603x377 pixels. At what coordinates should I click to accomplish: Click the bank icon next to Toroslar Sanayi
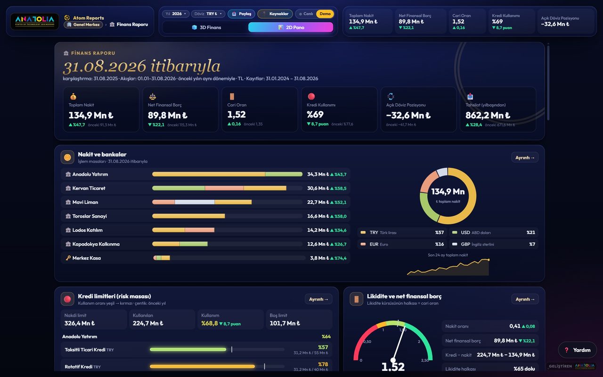(x=68, y=216)
